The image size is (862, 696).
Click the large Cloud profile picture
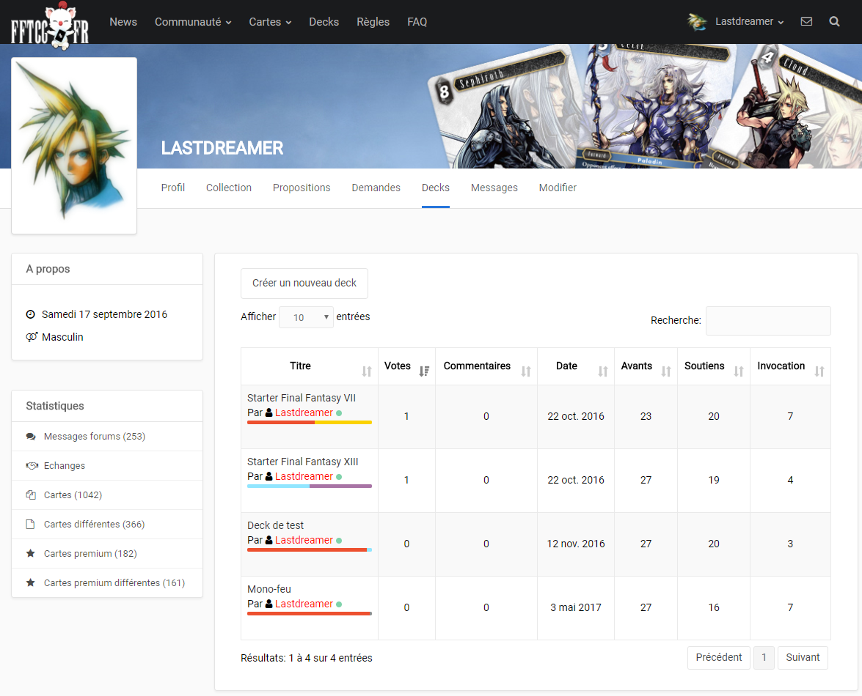pos(74,146)
